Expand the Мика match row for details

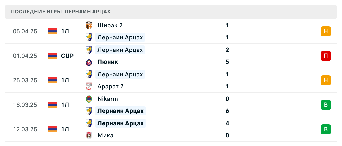(175, 129)
